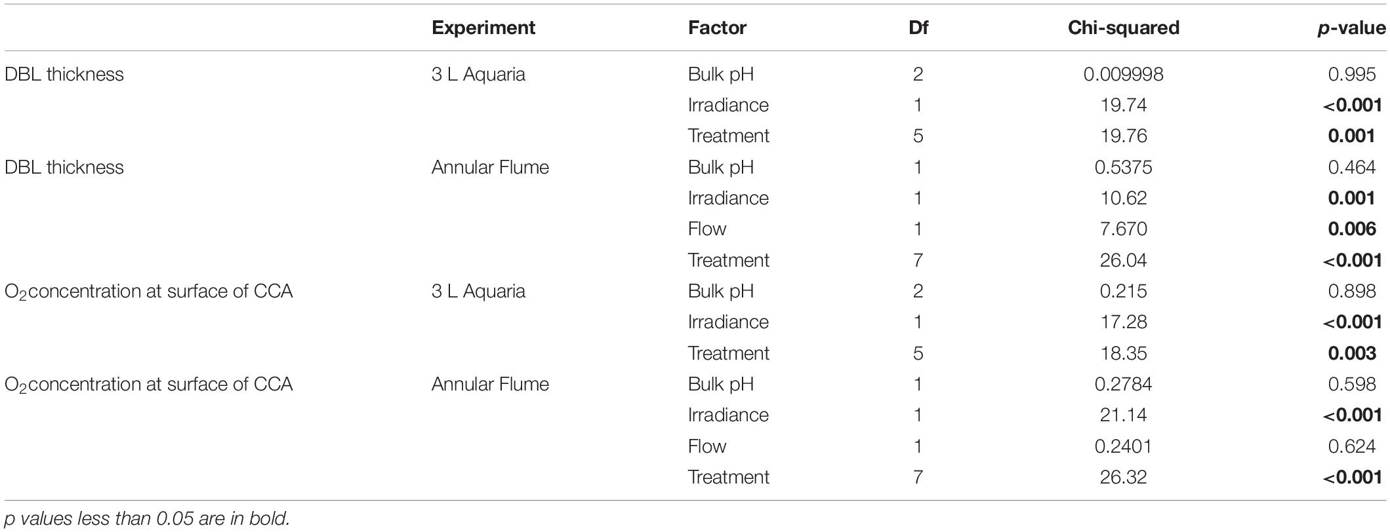1390x532 pixels.
Task: Select the p-value 0.995 cell
Action: tap(1352, 74)
